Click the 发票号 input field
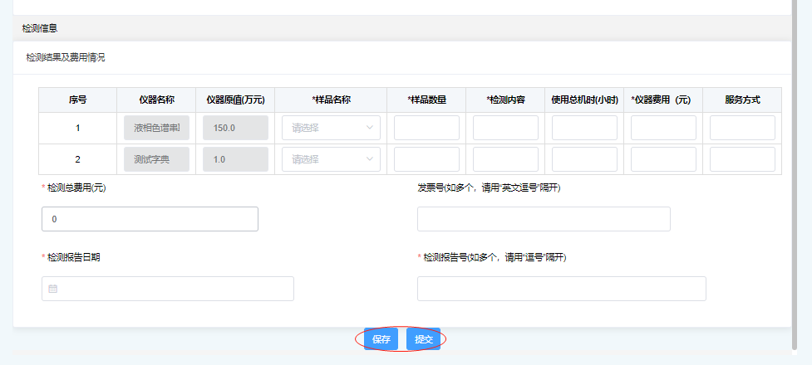The height and width of the screenshot is (365, 812). coord(544,219)
